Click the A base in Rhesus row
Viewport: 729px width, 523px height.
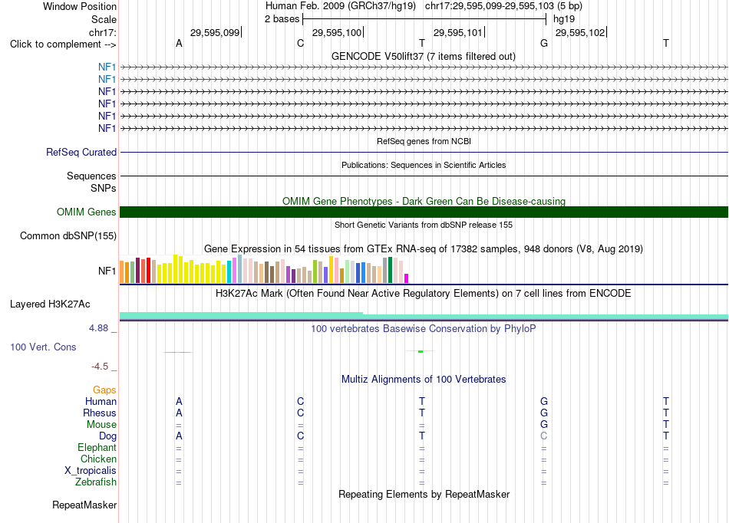[x=179, y=413]
